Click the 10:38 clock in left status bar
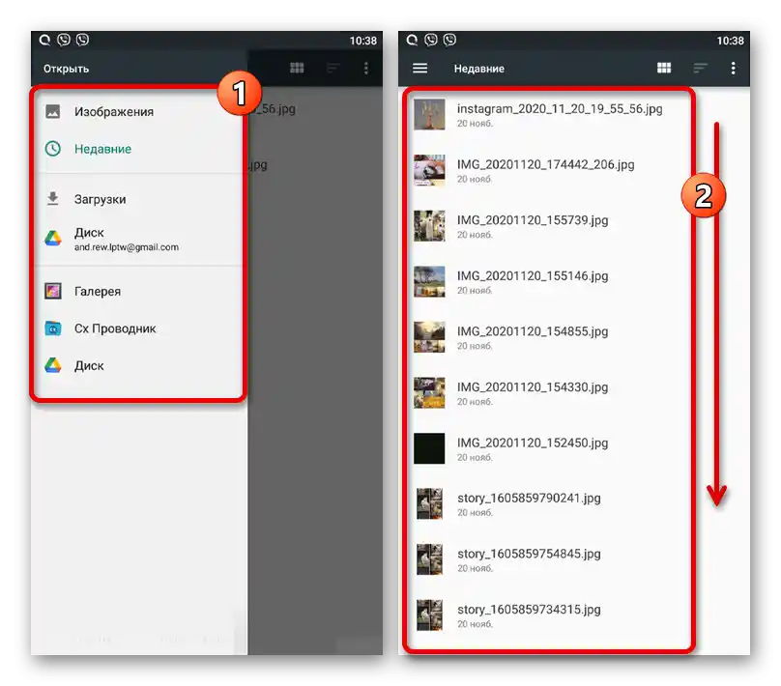This screenshot has height=686, width=781. (363, 41)
